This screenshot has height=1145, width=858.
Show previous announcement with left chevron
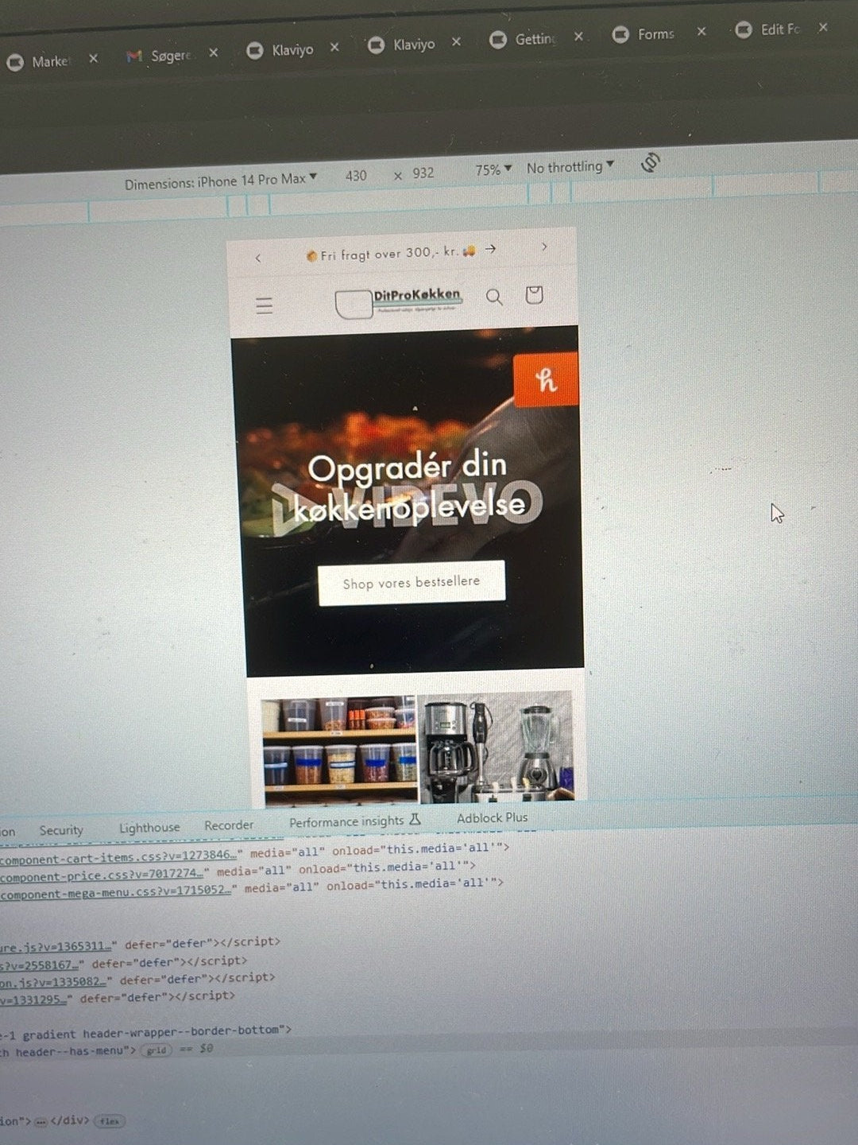point(258,258)
